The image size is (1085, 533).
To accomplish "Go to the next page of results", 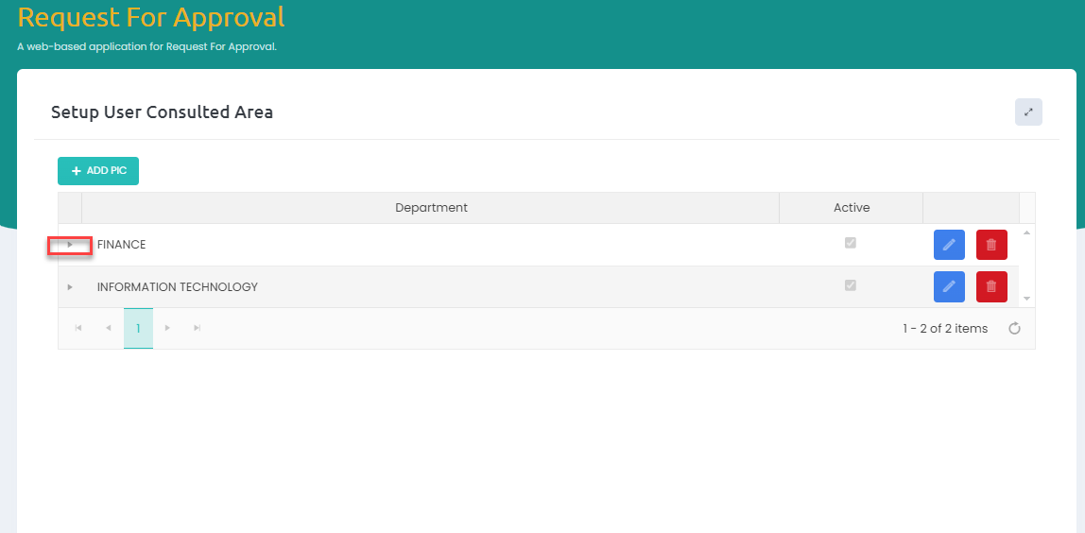I will (167, 328).
